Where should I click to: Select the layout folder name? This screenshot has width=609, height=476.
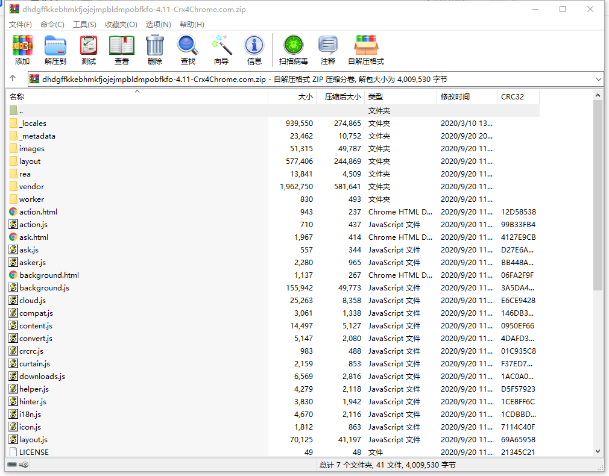(x=30, y=161)
